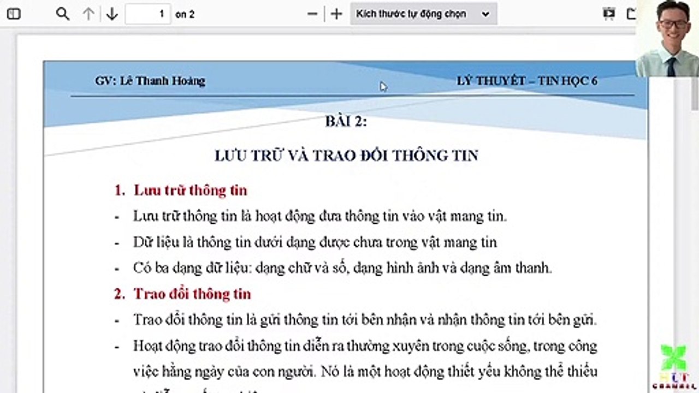699x393 pixels.
Task: Click the 'BÀI 2:' title
Action: coord(346,121)
